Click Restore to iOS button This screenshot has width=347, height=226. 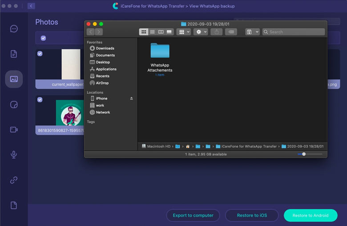point(252,215)
